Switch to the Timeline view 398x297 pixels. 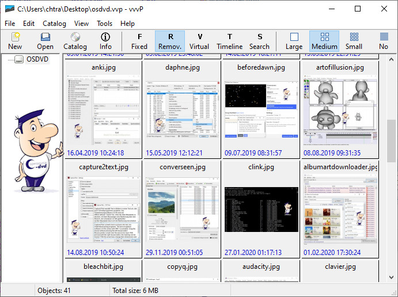point(229,41)
